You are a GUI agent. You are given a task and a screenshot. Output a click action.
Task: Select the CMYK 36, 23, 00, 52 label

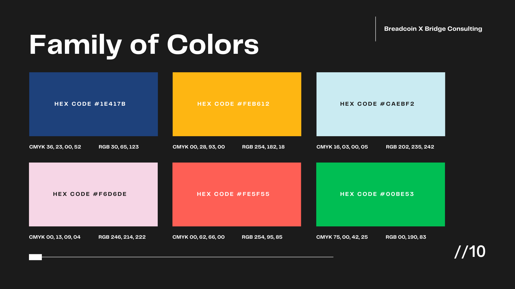pyautogui.click(x=55, y=147)
